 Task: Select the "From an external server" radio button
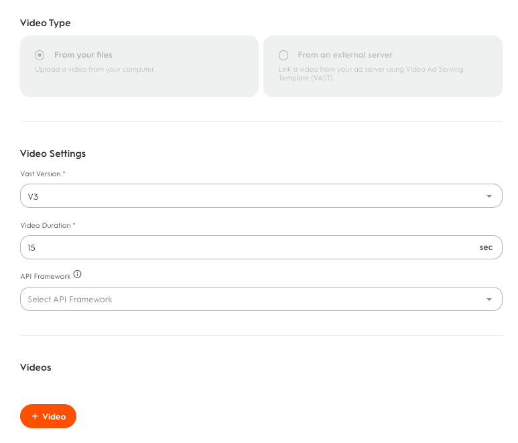283,55
